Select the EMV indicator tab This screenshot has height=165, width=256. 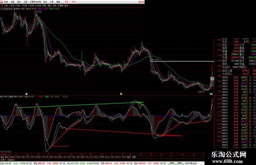click(x=60, y=157)
